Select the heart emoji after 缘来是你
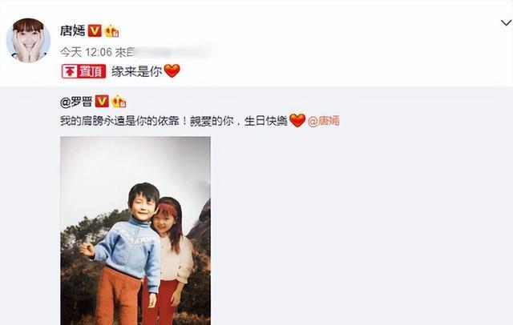Image resolution: width=513 pixels, height=325 pixels. [172, 70]
